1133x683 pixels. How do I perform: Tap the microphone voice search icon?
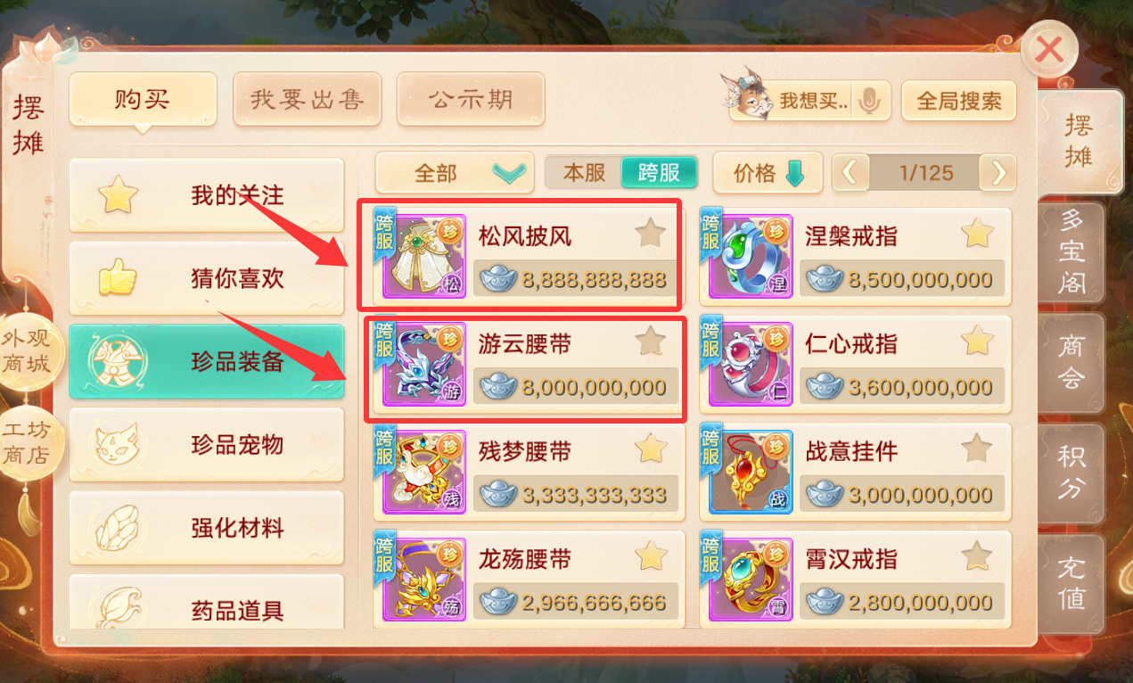click(x=866, y=101)
